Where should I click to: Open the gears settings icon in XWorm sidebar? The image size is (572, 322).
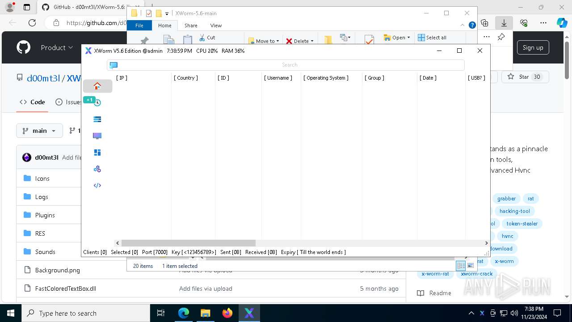click(x=97, y=169)
